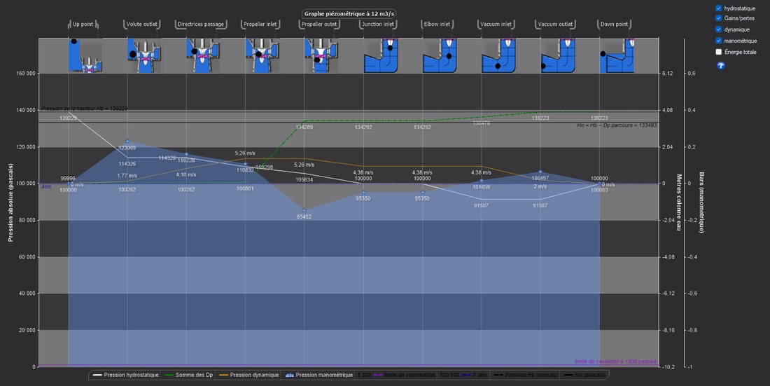Toggle Pression manométrique legend entry
770x386 pixels.
point(318,375)
